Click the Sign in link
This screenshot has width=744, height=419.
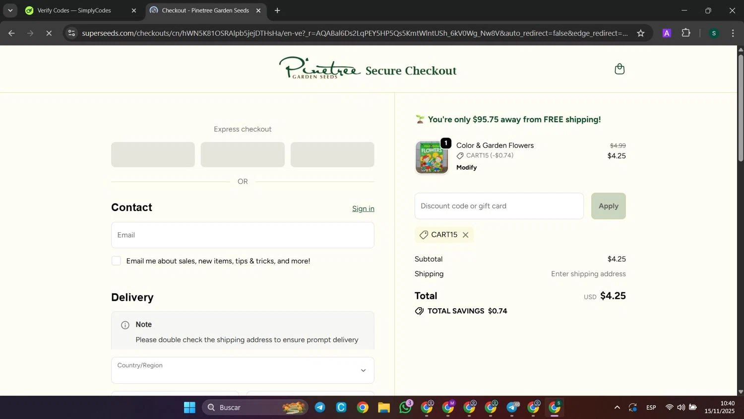pos(363,209)
